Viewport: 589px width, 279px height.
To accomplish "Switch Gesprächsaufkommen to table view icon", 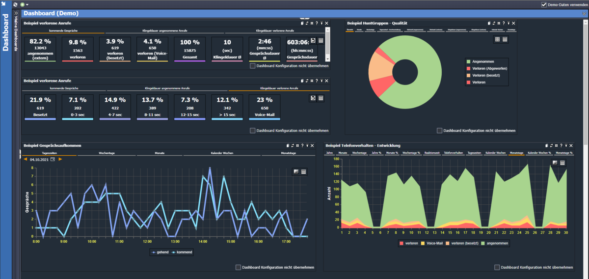I will (304, 171).
